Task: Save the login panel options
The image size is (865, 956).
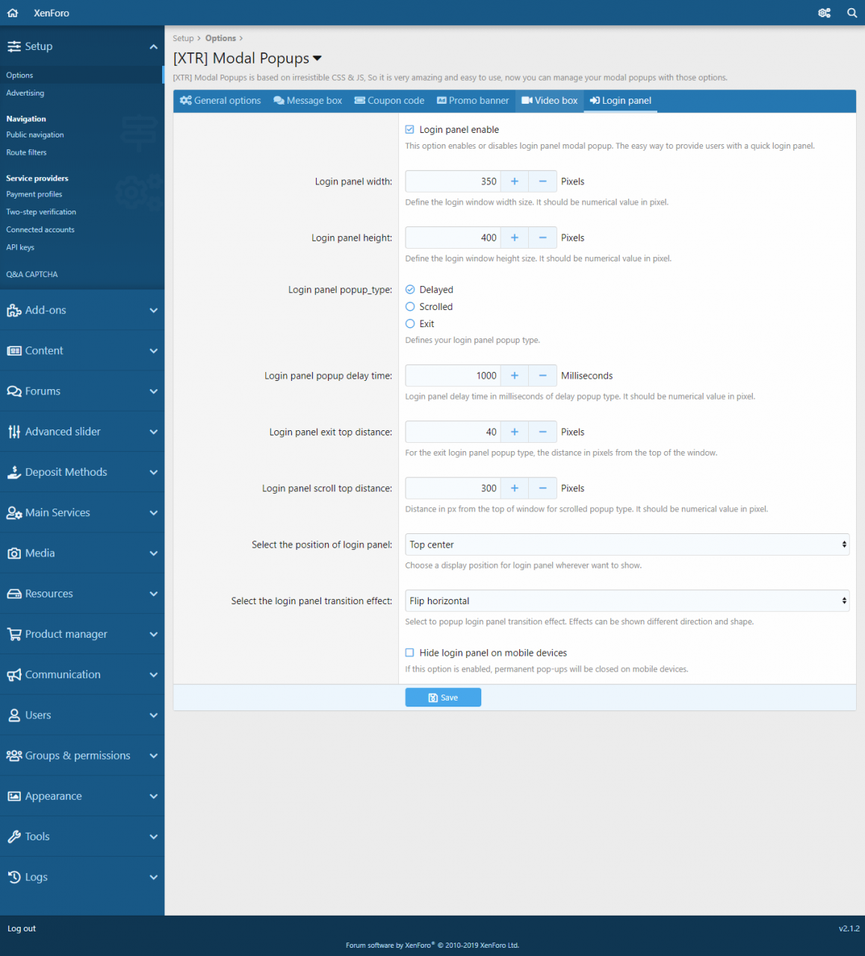Action: (x=443, y=698)
